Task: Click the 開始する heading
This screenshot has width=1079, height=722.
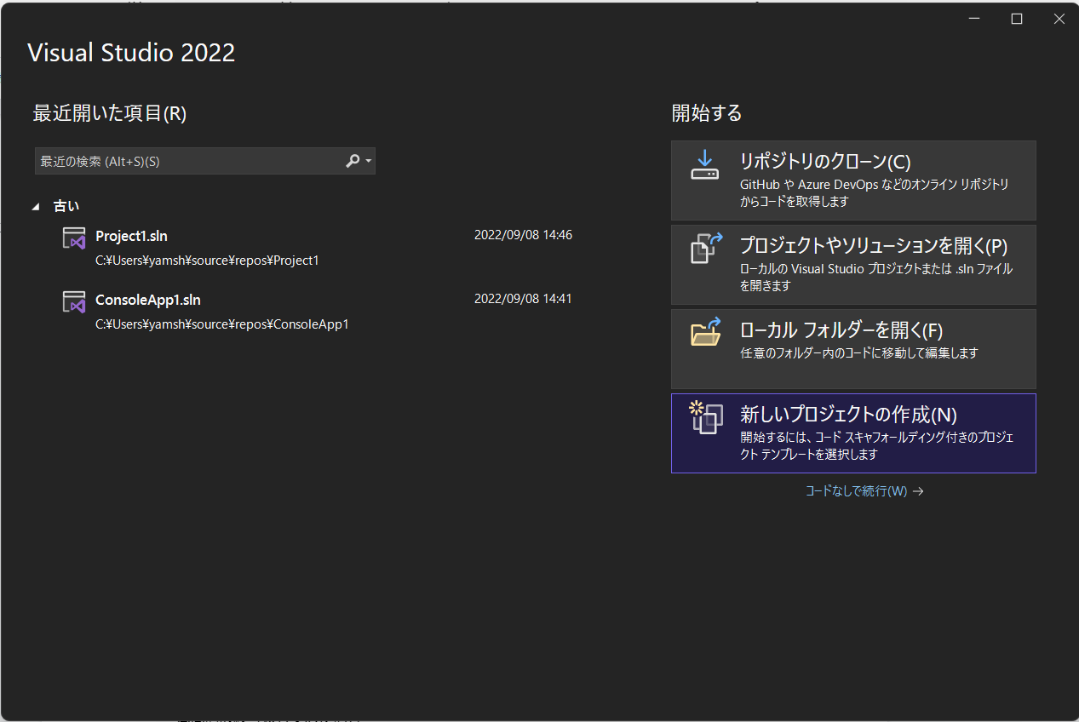Action: point(707,112)
